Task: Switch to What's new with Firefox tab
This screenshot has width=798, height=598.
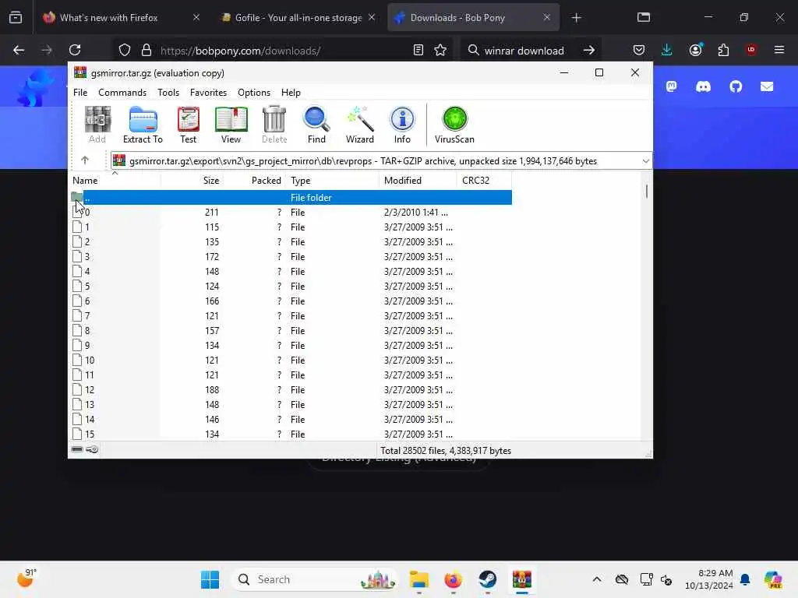Action: 121,18
